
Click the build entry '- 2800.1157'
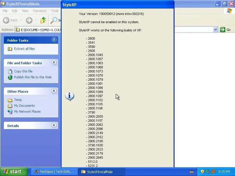[x=94, y=121]
